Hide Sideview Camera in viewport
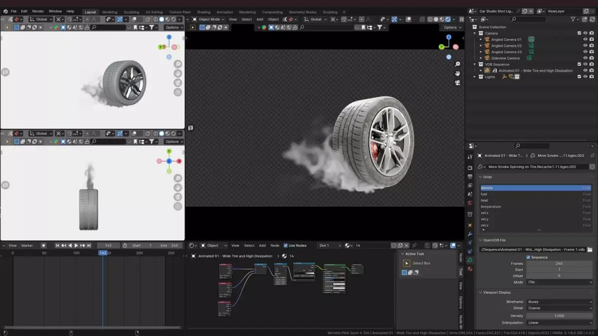 pos(585,58)
